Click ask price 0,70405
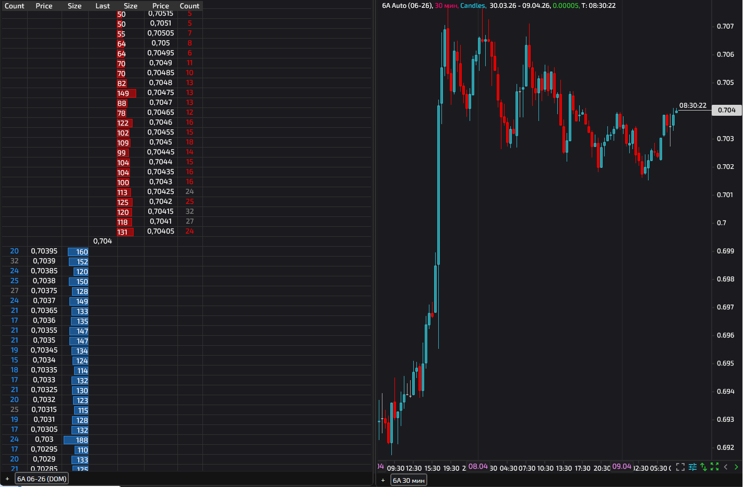The image size is (743, 487). pyautogui.click(x=161, y=231)
